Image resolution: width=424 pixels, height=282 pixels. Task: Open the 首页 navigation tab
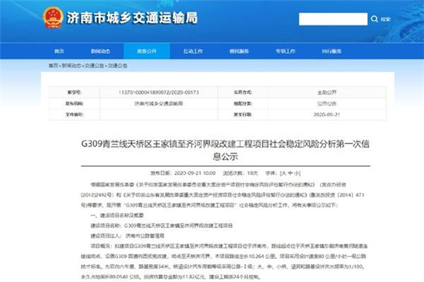point(59,51)
